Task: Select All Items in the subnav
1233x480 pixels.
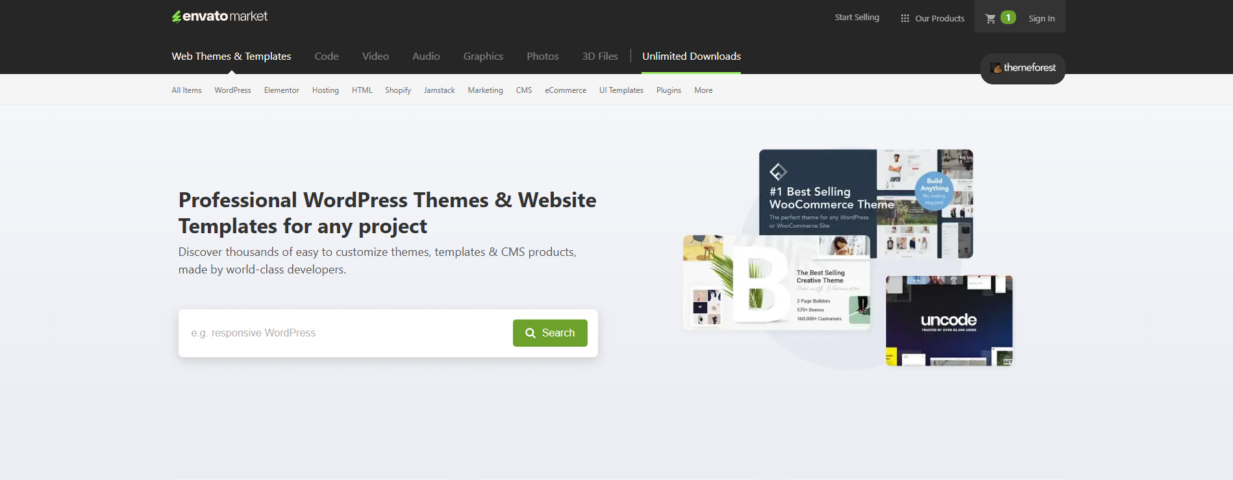Action: point(186,90)
